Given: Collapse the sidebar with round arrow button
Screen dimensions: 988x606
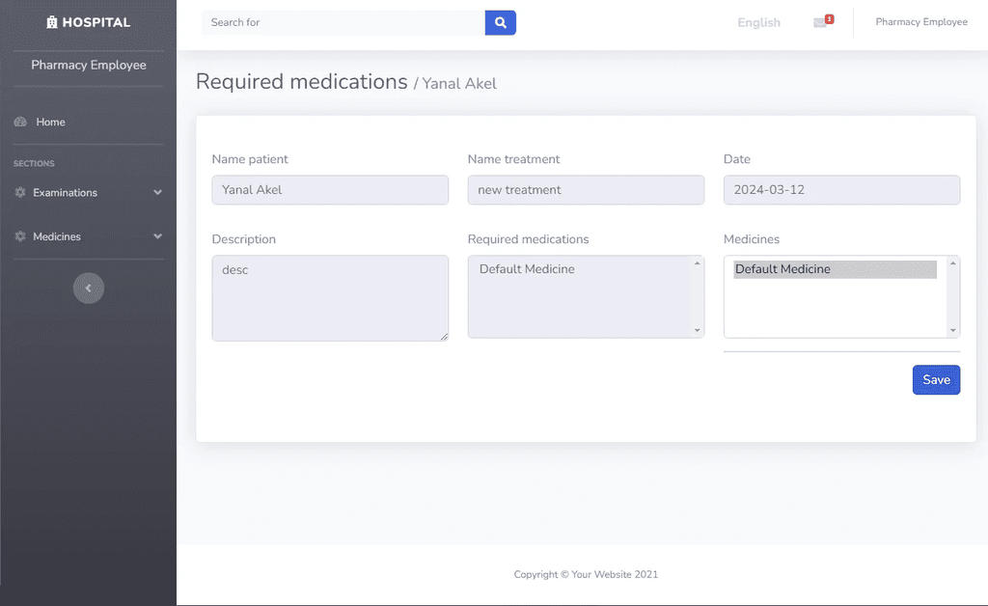Looking at the screenshot, I should (x=88, y=288).
